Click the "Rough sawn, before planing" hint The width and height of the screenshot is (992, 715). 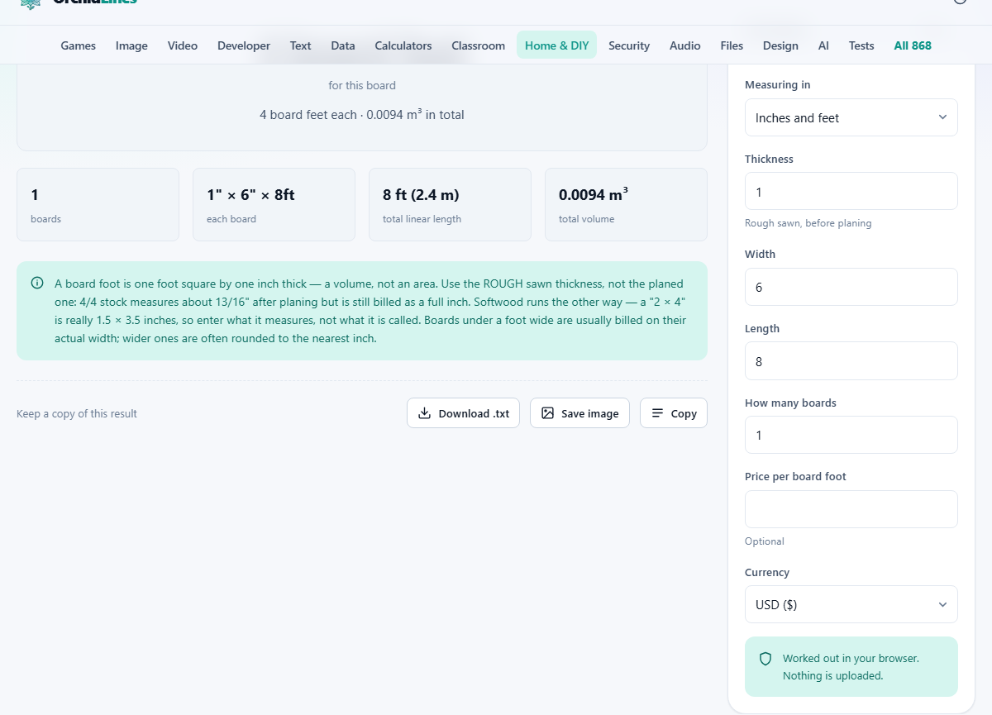(808, 223)
